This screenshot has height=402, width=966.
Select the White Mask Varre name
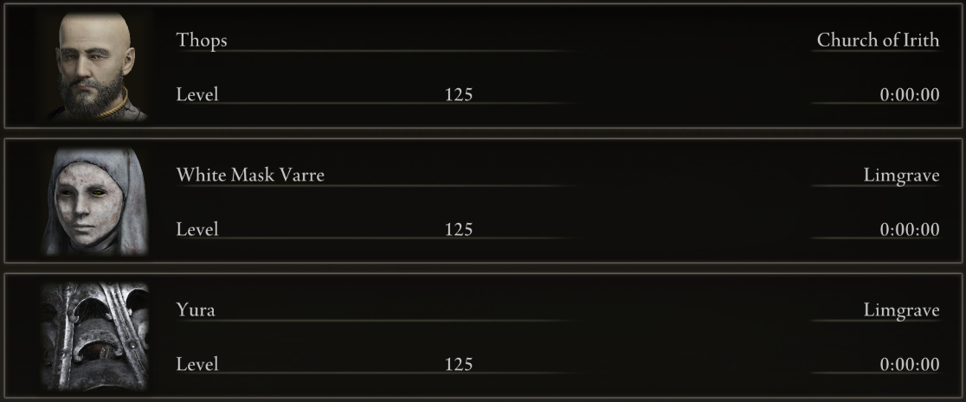[250, 175]
